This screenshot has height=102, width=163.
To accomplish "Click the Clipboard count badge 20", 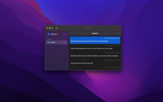I will (64, 34).
